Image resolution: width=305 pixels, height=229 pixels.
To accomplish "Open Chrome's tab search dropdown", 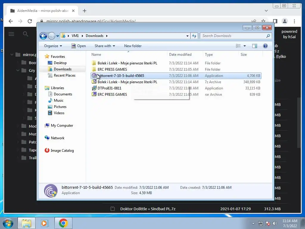I will click(266, 11).
